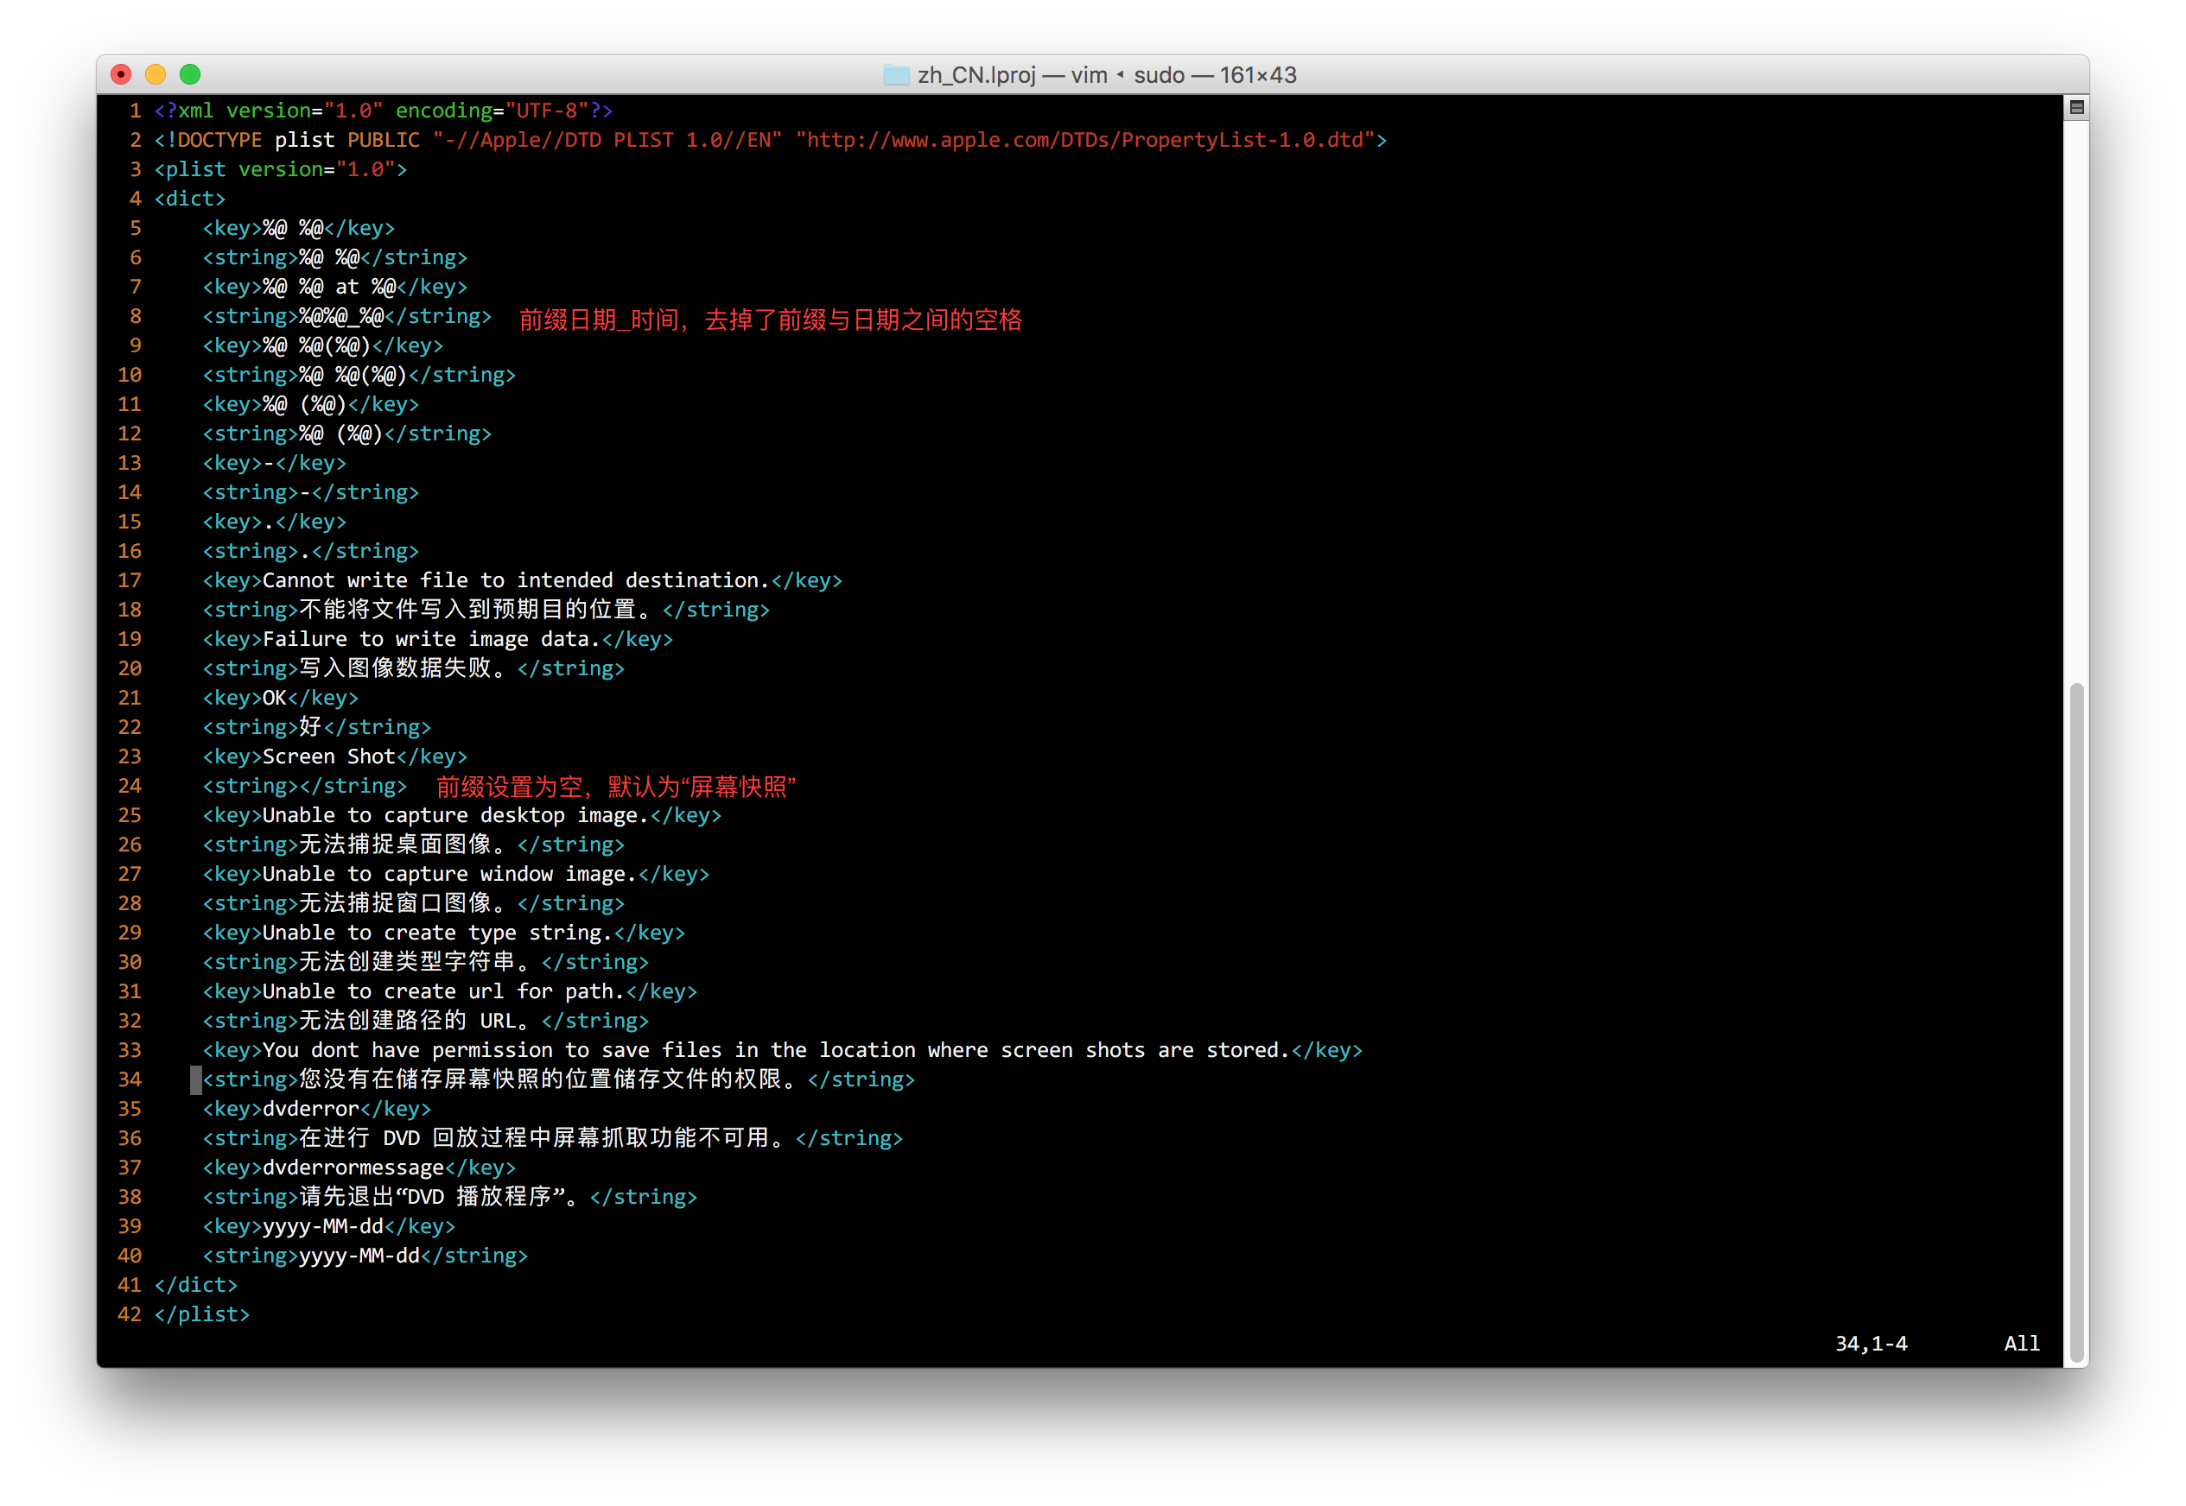Click the scrollbar marker icon at top right
This screenshot has width=2186, height=1506.
[2075, 108]
